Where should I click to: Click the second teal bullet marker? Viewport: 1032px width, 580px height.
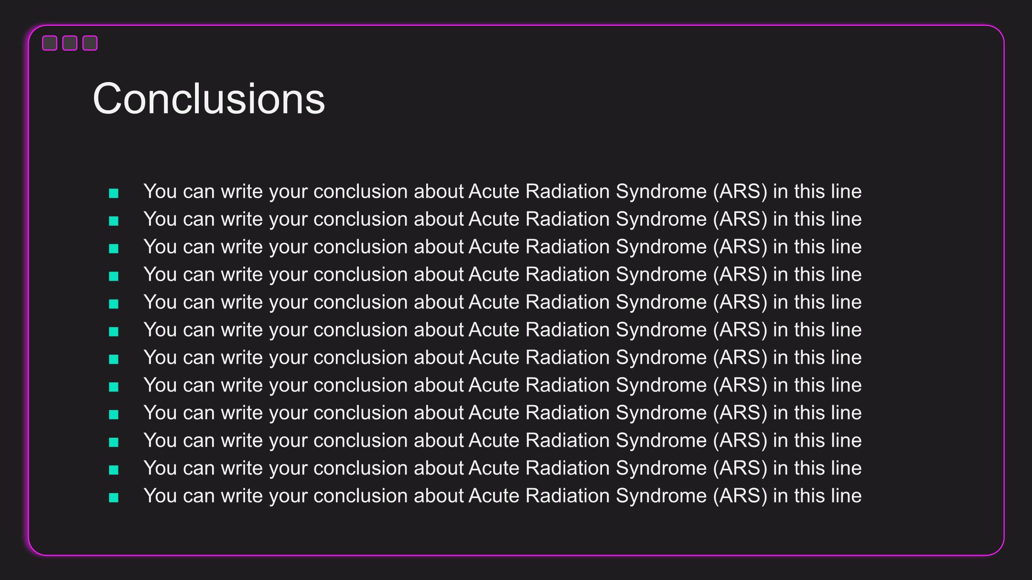click(114, 221)
